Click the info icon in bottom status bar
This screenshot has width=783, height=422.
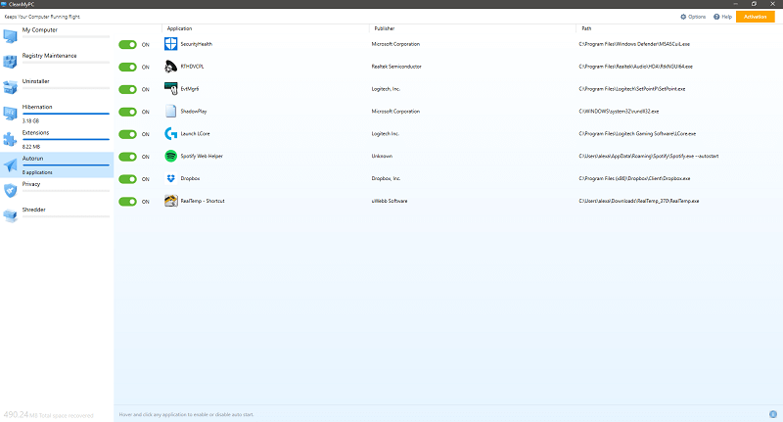[773, 414]
